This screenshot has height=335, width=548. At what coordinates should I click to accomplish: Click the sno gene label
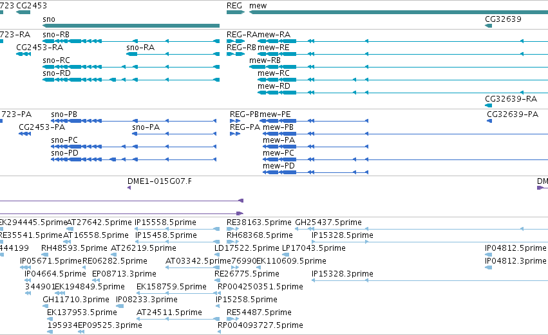point(49,19)
